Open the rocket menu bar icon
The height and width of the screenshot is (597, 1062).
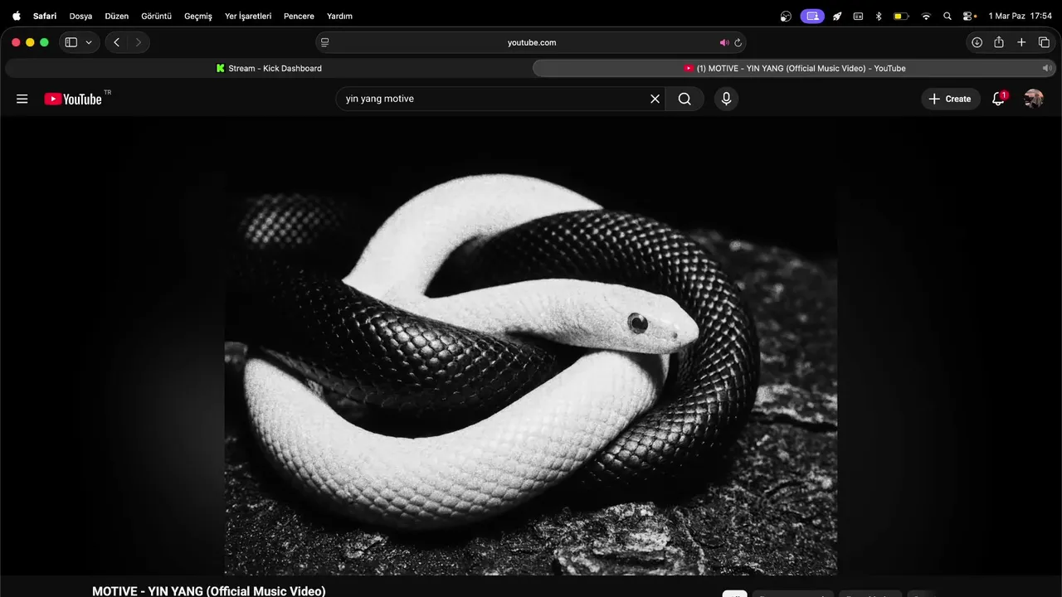click(x=837, y=16)
